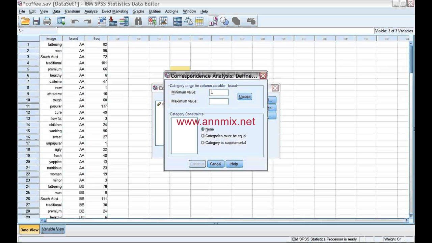The width and height of the screenshot is (432, 243).
Task: Click the Update button
Action: [245, 97]
